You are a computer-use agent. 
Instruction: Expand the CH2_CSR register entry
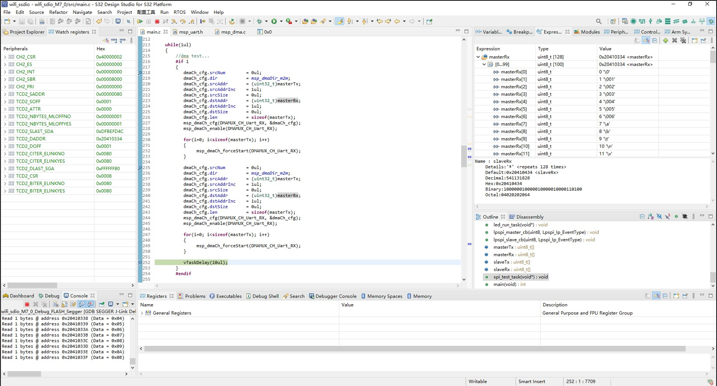(x=5, y=57)
